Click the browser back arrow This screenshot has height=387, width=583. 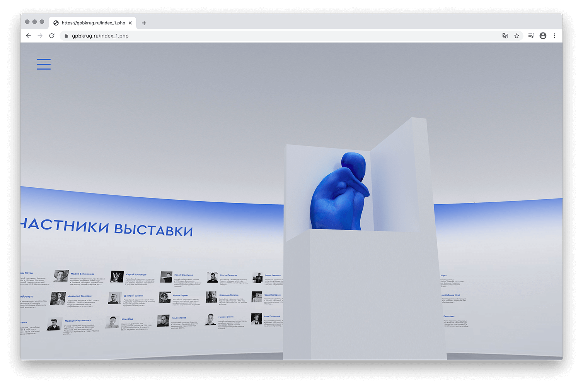click(28, 36)
